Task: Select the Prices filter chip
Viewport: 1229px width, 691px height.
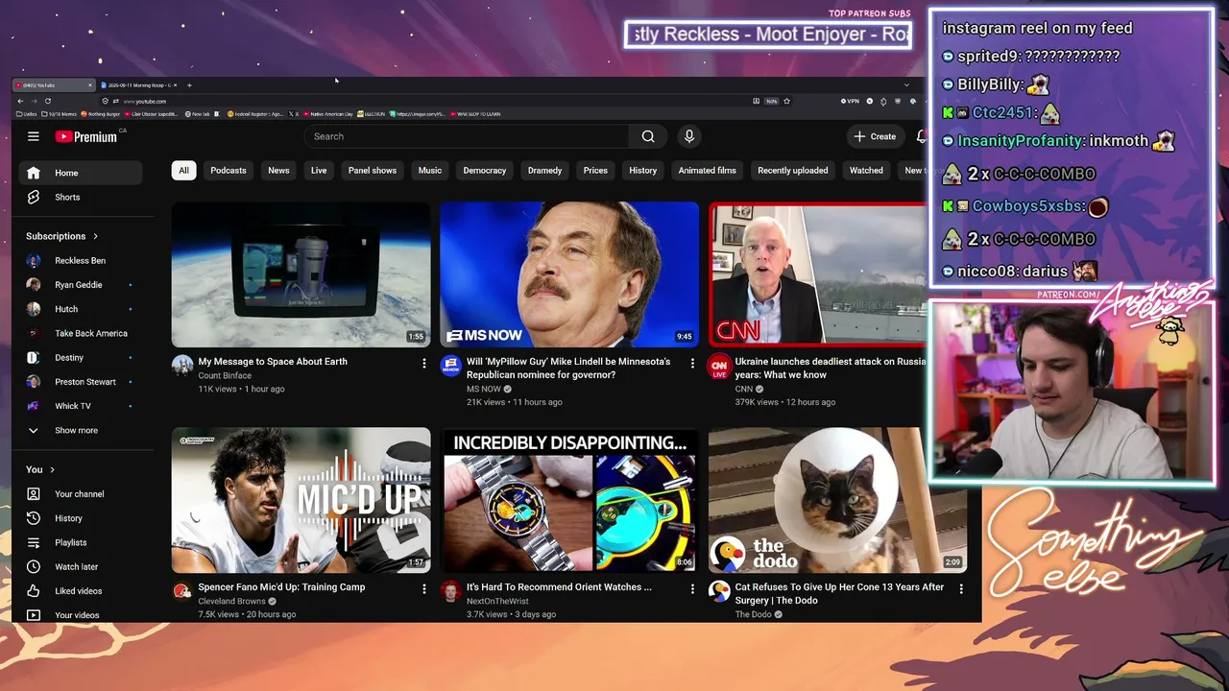Action: (595, 171)
